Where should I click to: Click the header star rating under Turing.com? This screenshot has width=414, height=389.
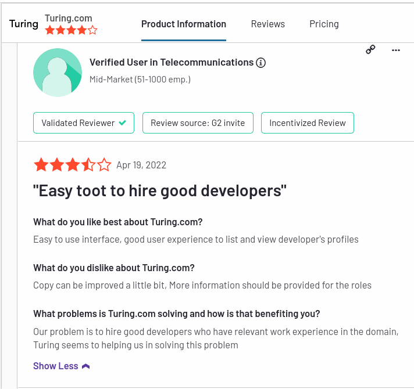point(71,30)
